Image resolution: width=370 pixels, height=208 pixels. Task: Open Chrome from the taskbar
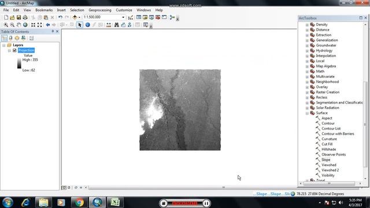click(x=79, y=202)
